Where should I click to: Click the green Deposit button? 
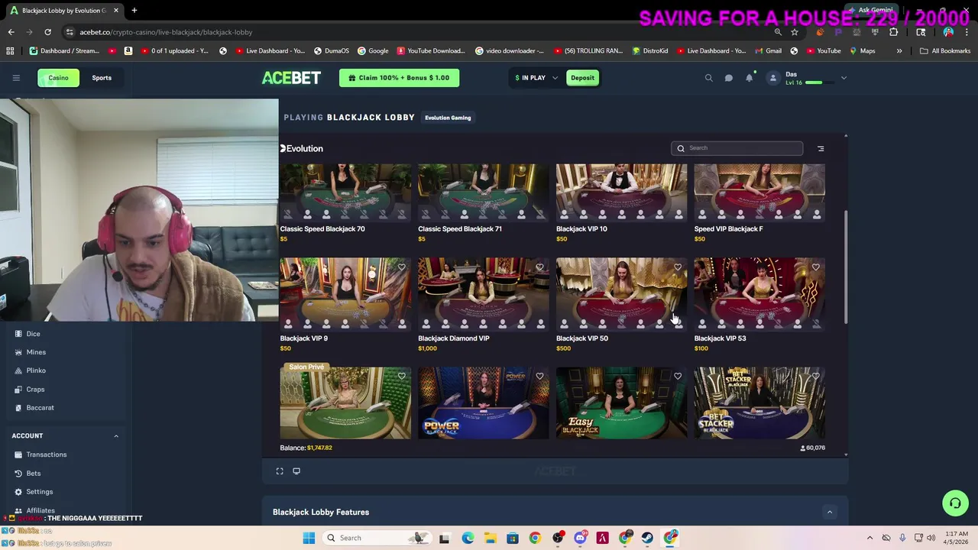point(582,78)
